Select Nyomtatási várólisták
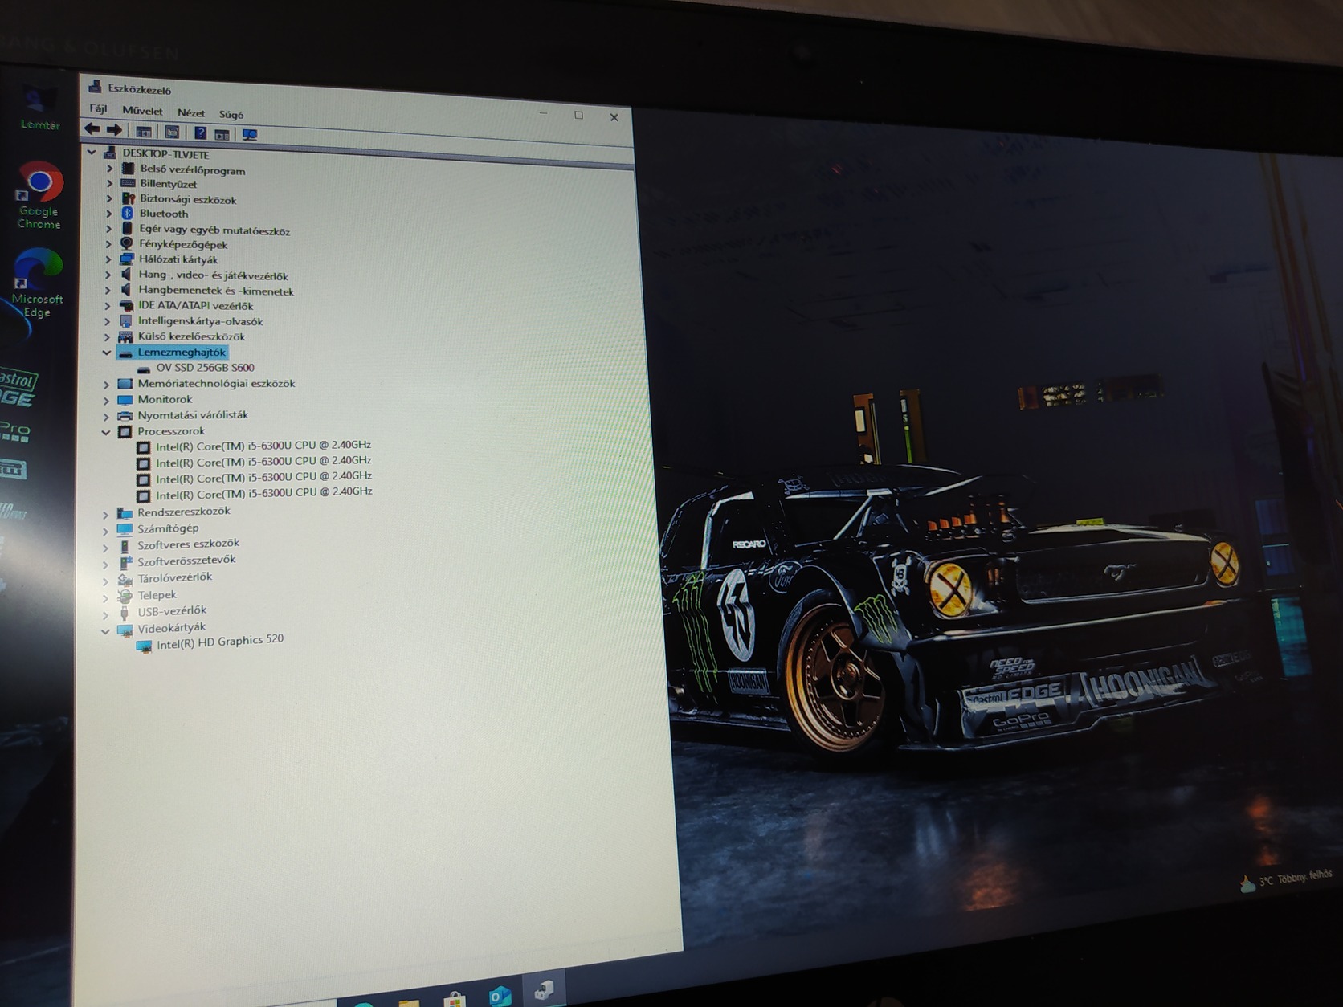This screenshot has height=1007, width=1343. (x=193, y=415)
